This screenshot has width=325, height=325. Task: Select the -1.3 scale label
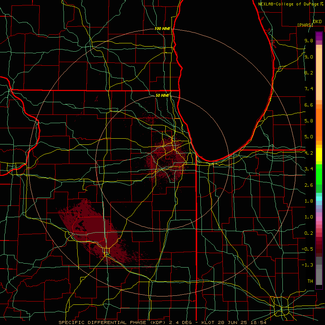click(307, 265)
